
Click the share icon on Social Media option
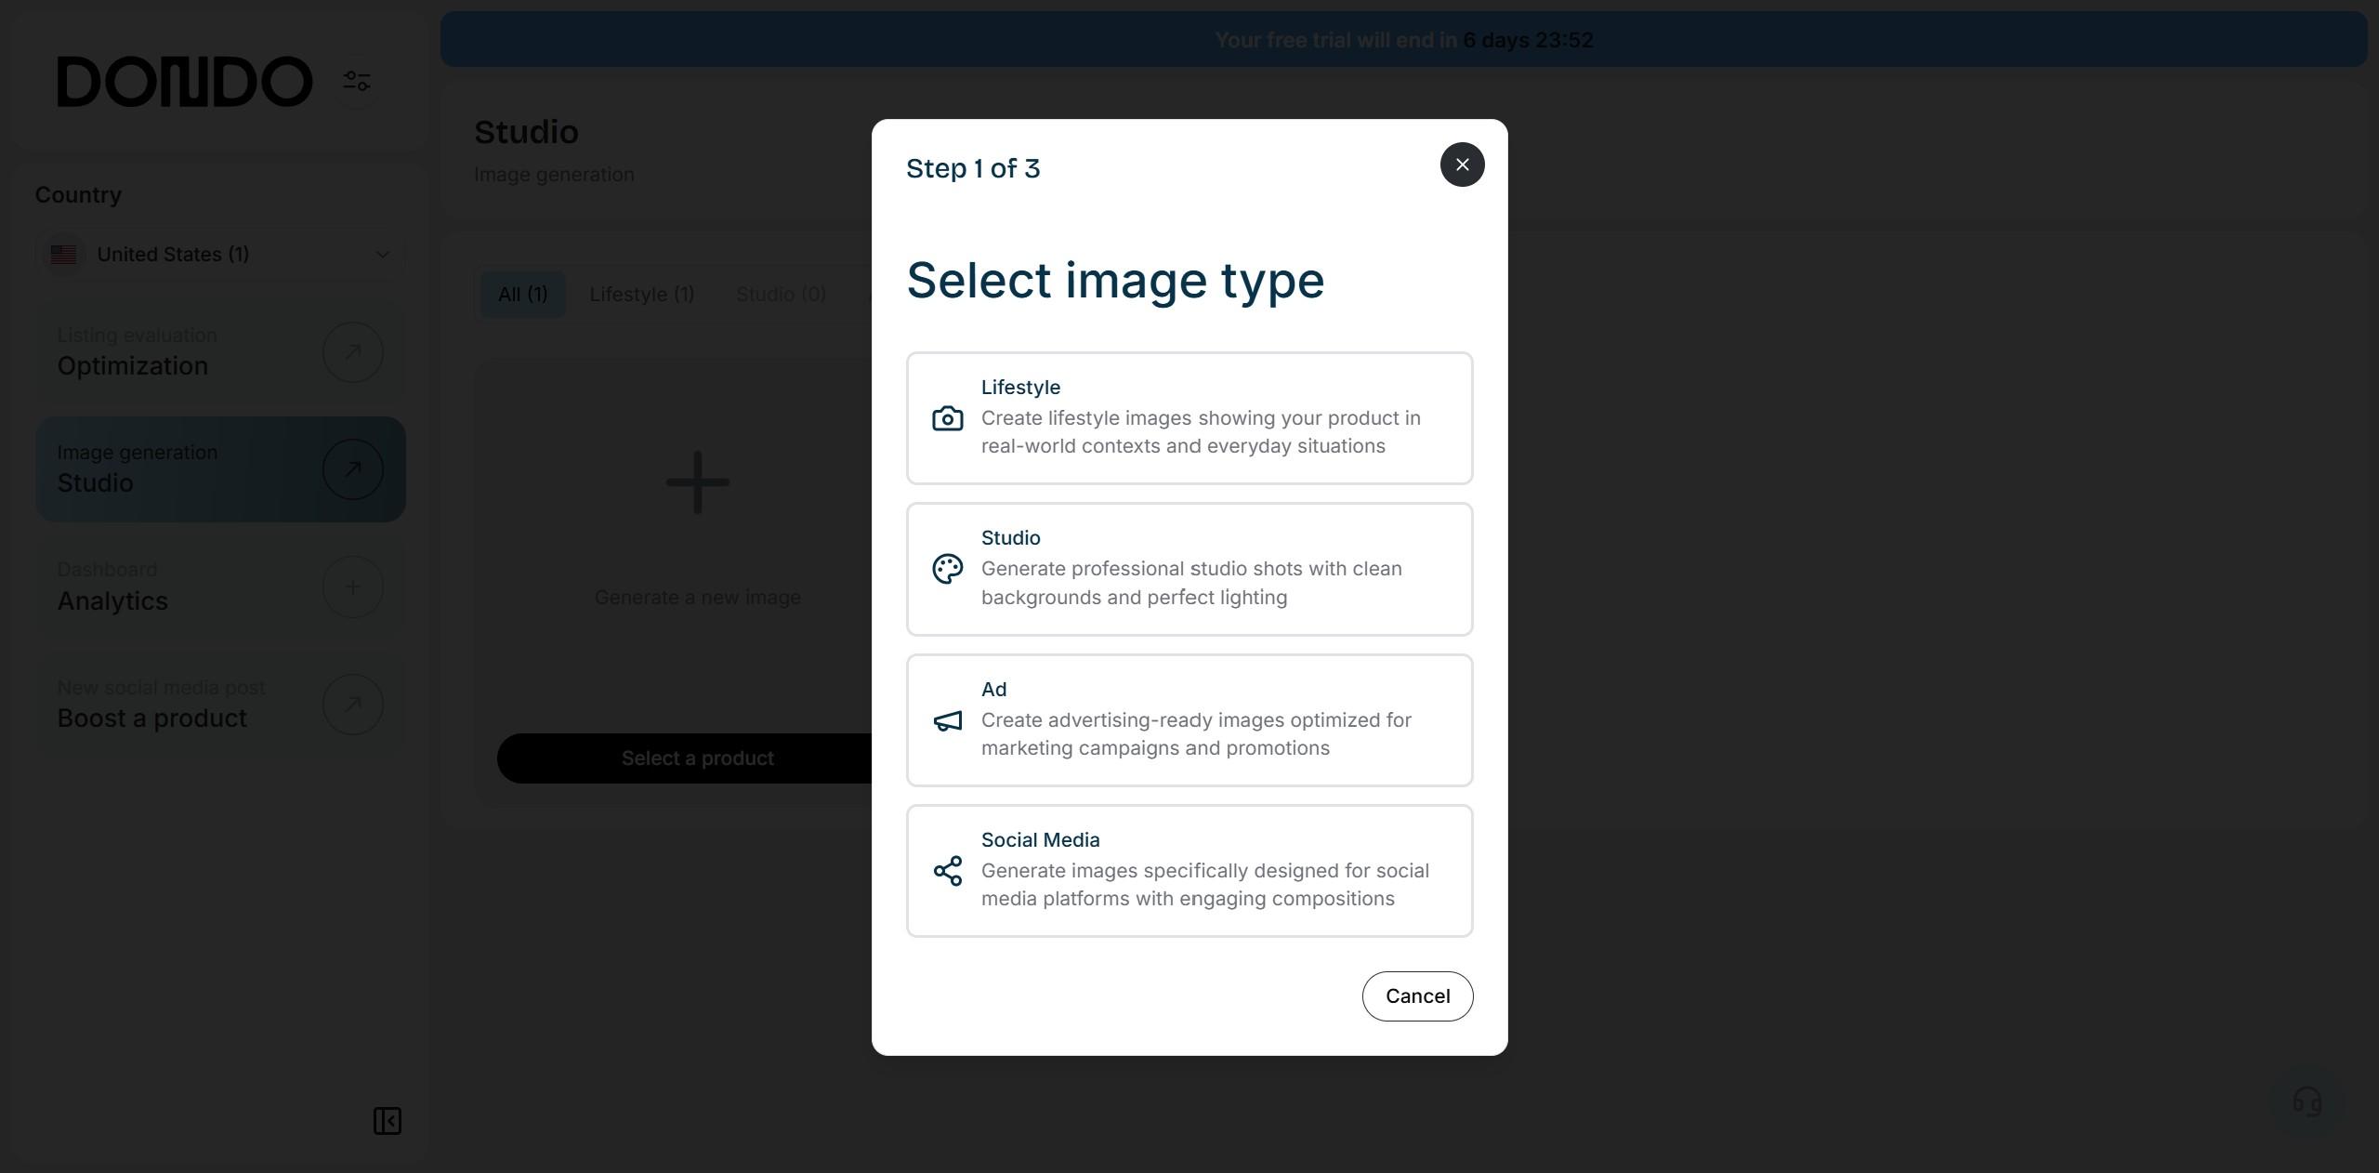[947, 871]
